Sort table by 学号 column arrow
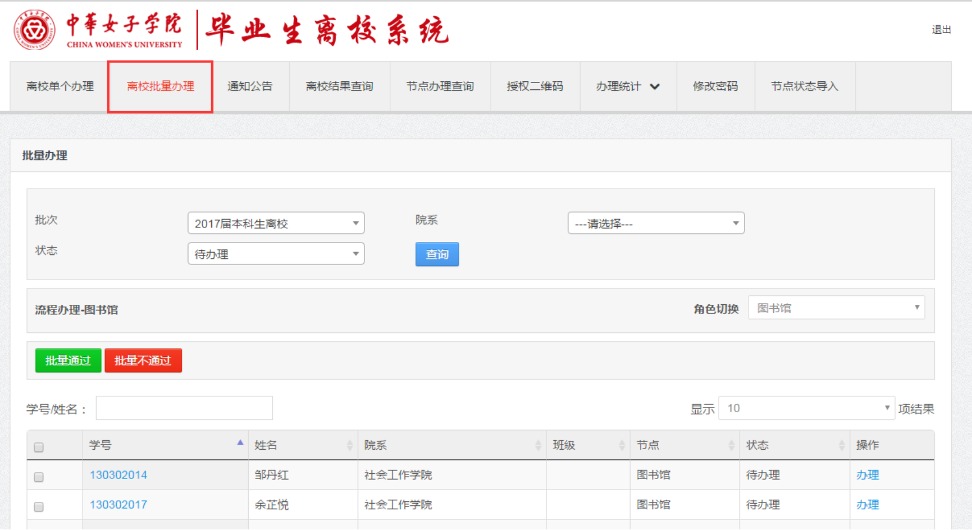The width and height of the screenshot is (972, 530). (240, 443)
